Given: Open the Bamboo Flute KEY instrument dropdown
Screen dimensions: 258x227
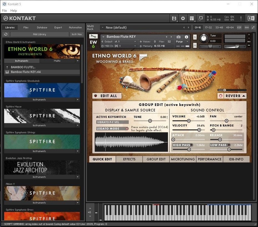Looking at the screenshot, I should pos(103,37).
